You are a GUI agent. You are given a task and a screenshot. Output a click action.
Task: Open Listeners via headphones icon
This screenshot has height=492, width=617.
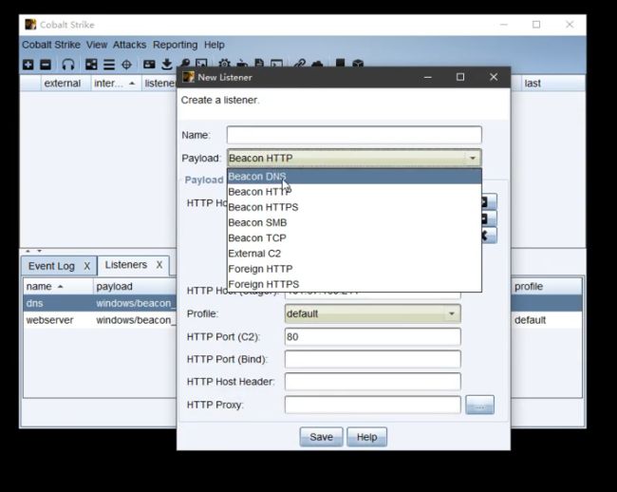(67, 65)
